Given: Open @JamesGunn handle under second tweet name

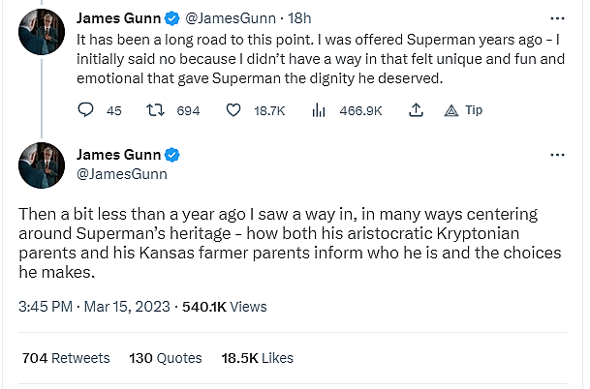Looking at the screenshot, I should point(121,174).
